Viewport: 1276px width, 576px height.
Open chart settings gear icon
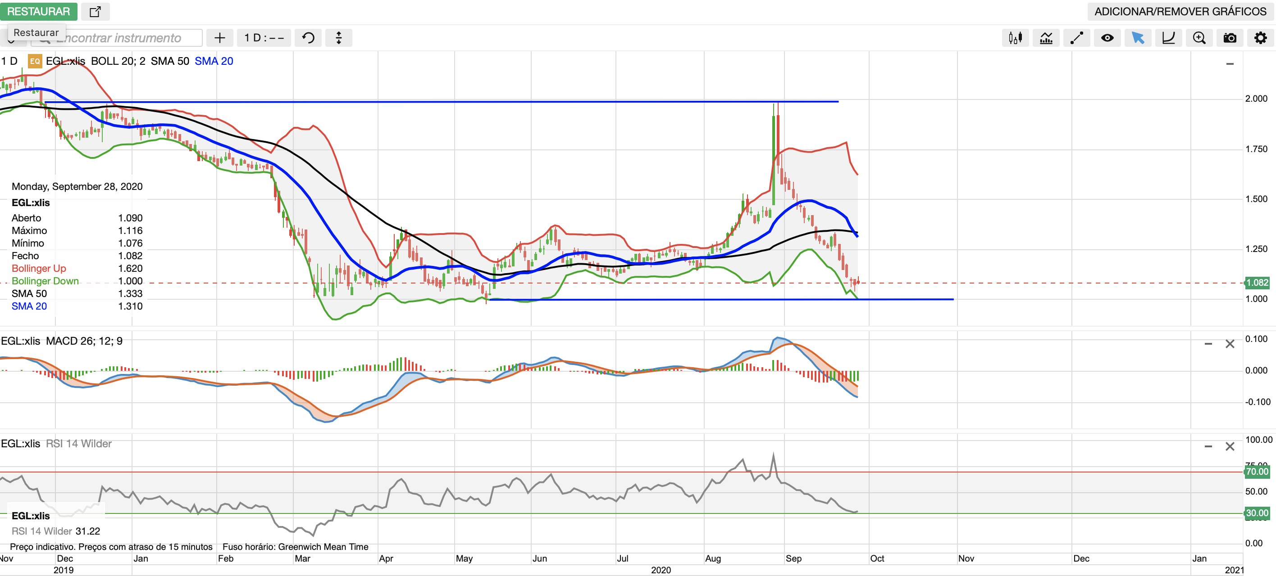tap(1260, 38)
